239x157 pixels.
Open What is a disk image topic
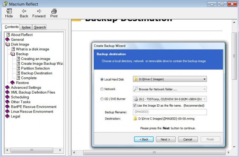coord(33,49)
